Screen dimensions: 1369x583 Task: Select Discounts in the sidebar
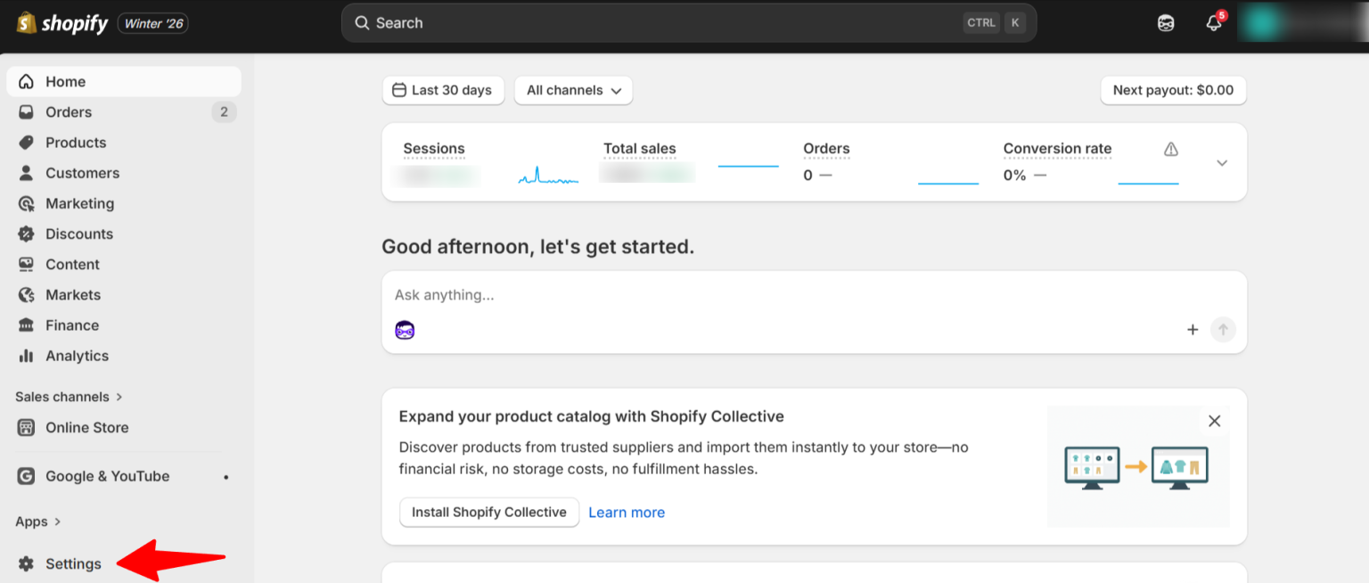(124, 234)
